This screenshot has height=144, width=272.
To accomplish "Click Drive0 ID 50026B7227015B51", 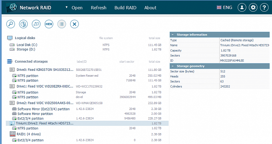I will pyautogui.click(x=89, y=70).
